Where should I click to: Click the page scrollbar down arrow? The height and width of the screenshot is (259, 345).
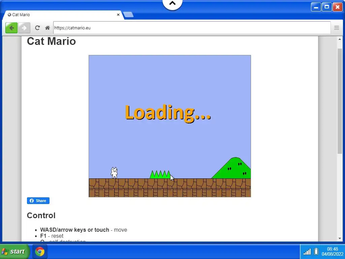click(x=340, y=238)
